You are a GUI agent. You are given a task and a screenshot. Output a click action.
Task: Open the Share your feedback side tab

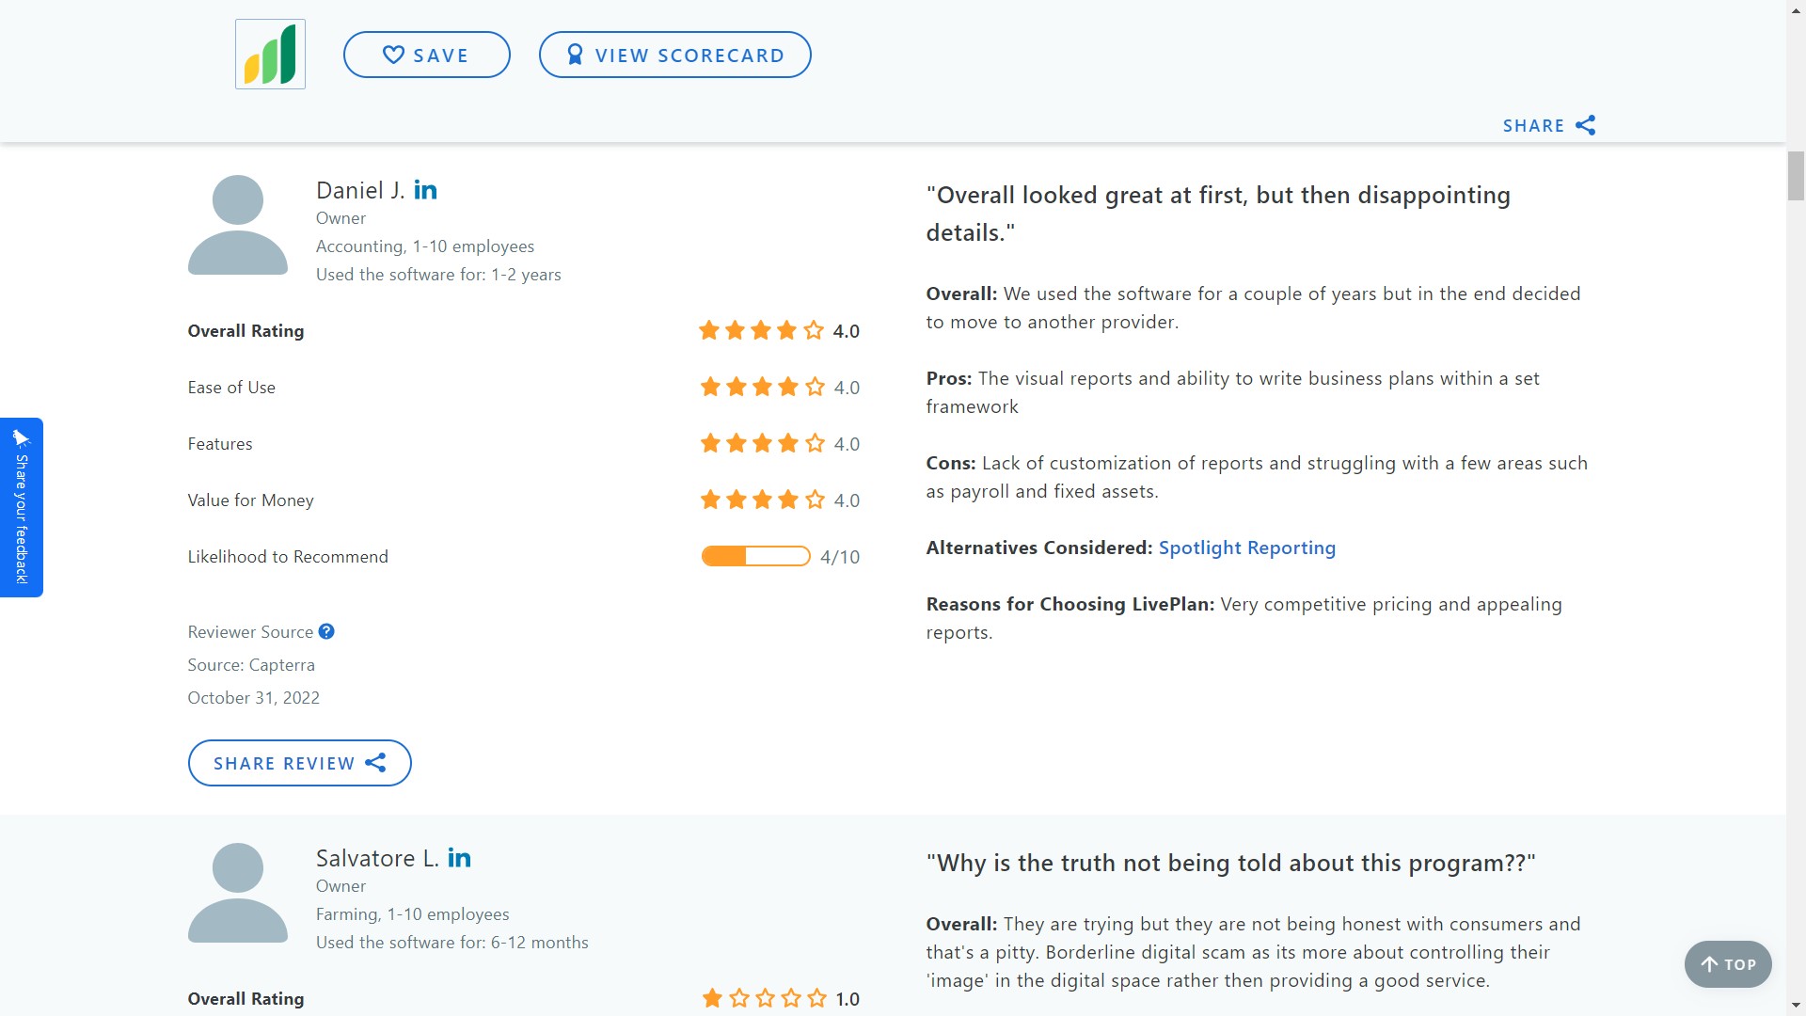21,507
